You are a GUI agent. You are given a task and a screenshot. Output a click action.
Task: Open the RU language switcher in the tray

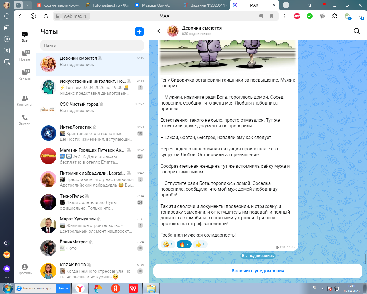(315, 288)
